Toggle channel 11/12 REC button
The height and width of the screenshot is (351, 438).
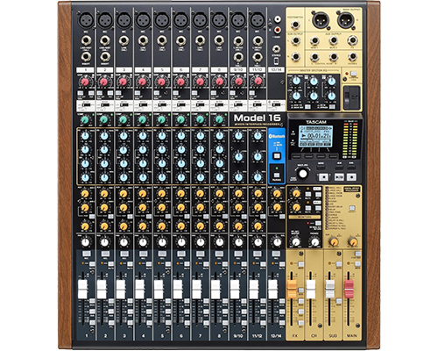tap(258, 254)
